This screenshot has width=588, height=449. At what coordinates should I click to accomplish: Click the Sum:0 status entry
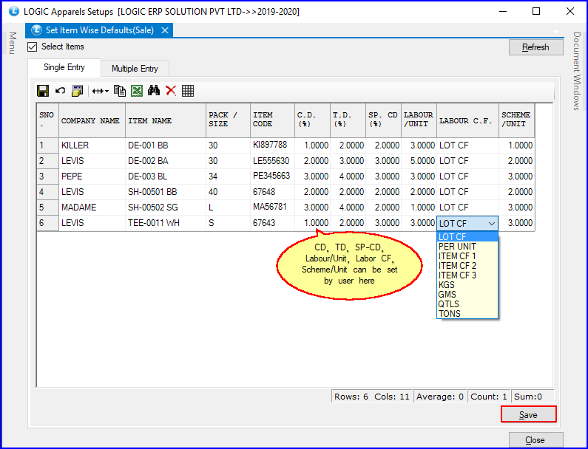(x=532, y=397)
